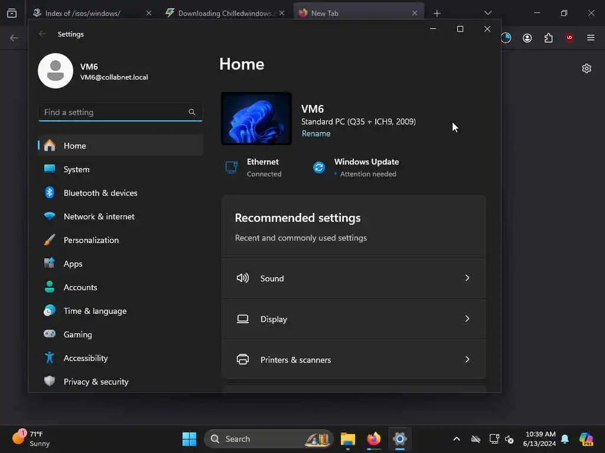Go to Network & internet settings

tap(121, 216)
